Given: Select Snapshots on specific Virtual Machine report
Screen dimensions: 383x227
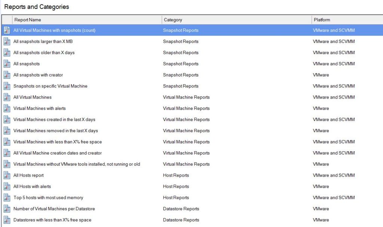Looking at the screenshot, I should 50,86.
